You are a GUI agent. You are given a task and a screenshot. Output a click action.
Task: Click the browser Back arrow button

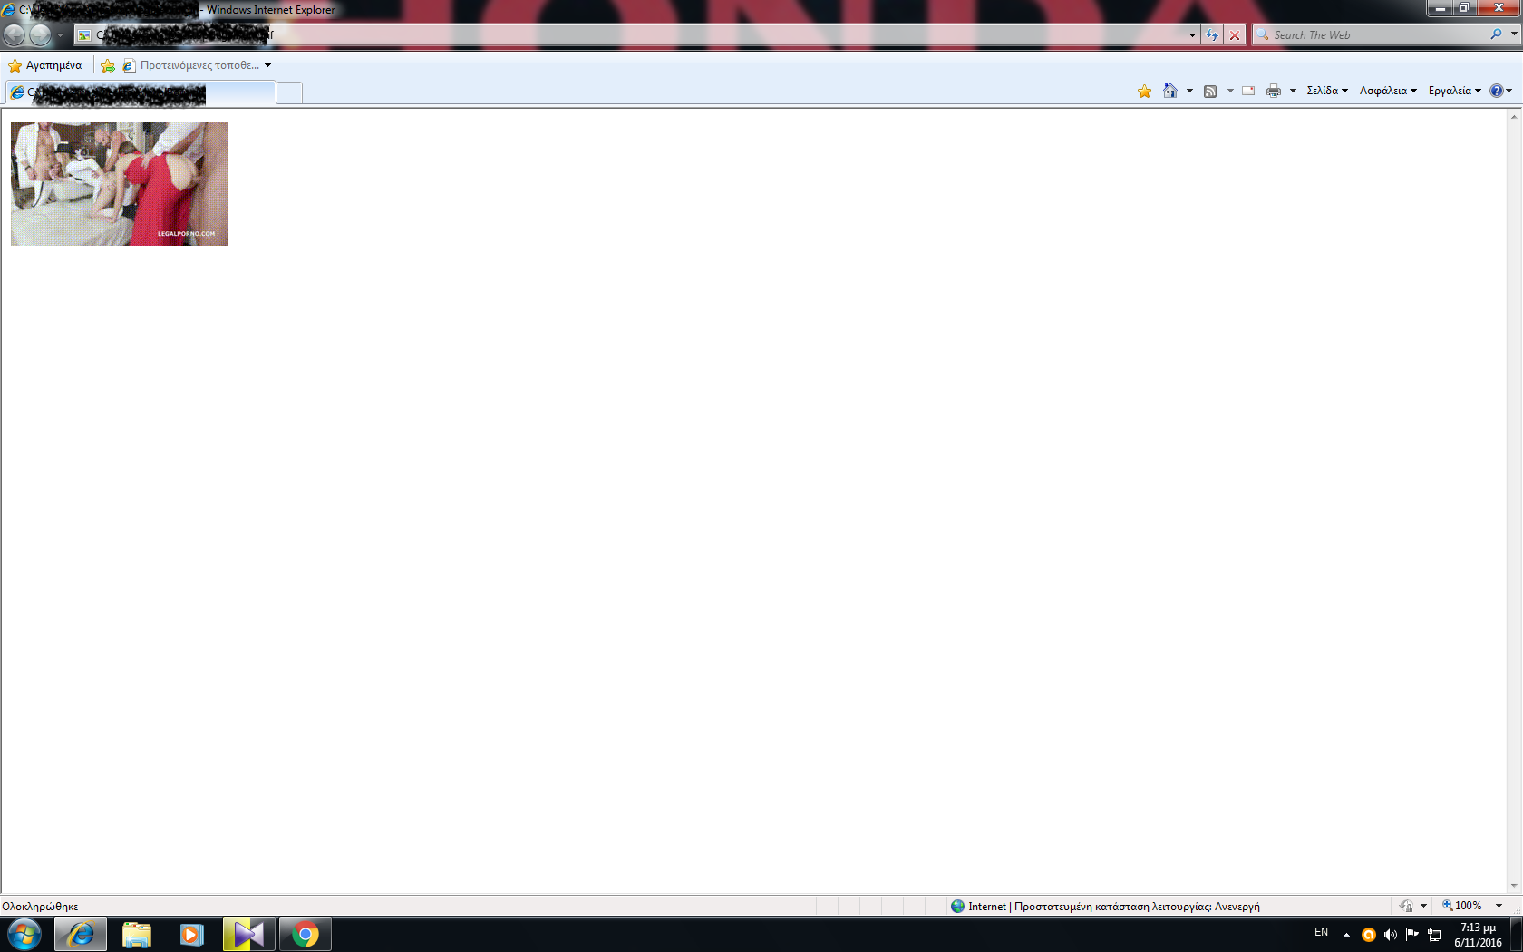14,35
